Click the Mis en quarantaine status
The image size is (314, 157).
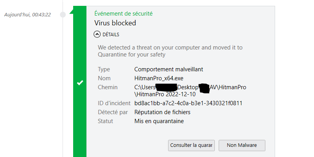point(159,121)
